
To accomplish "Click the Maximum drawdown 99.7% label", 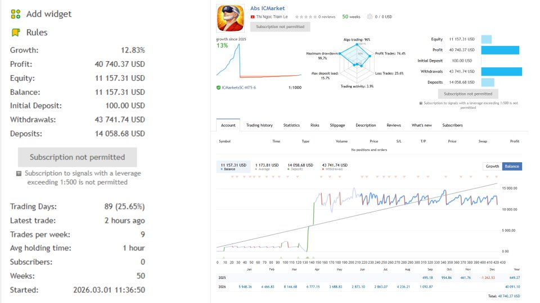I will tap(322, 56).
